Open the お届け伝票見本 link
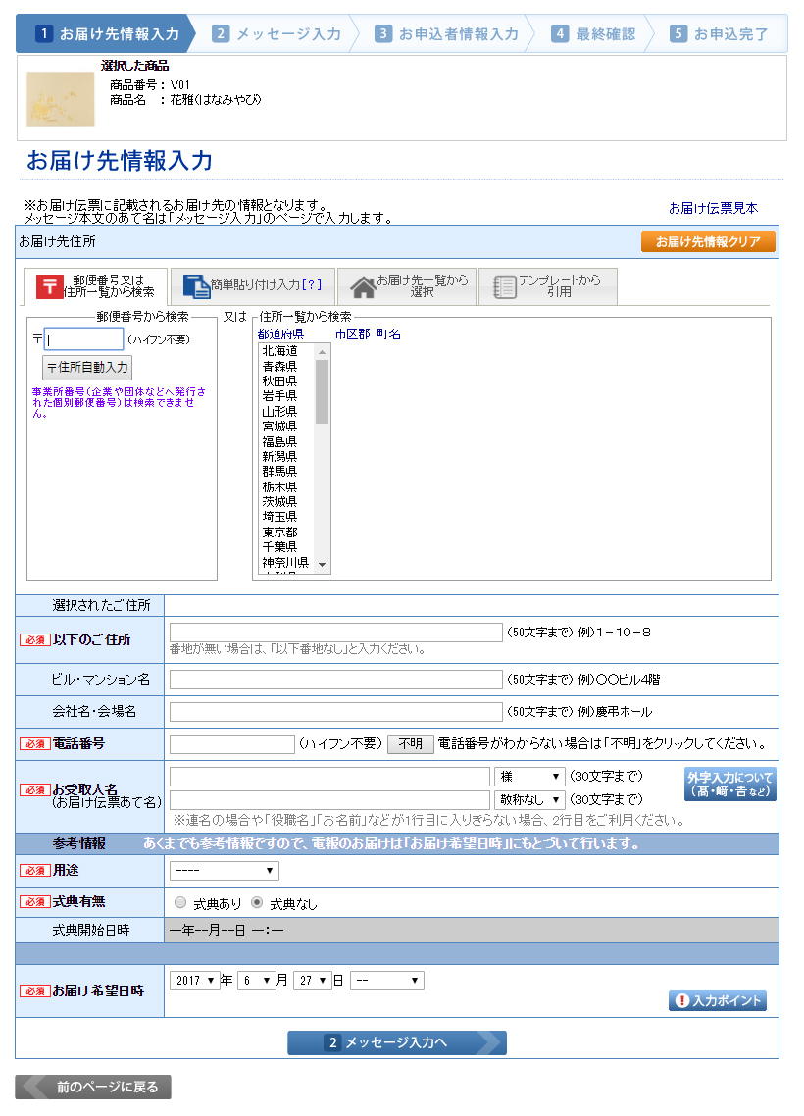 coord(713,208)
